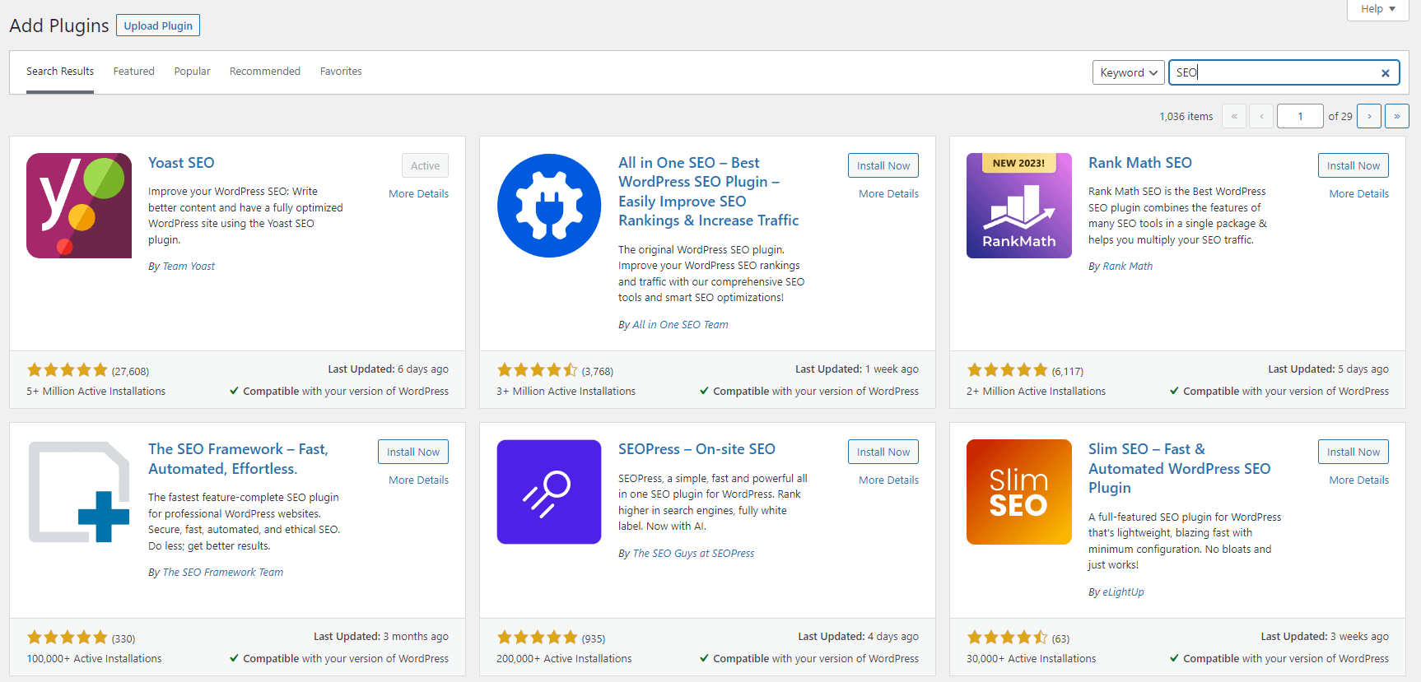
Task: View More Details for Yoast SEO
Action: pyautogui.click(x=418, y=194)
